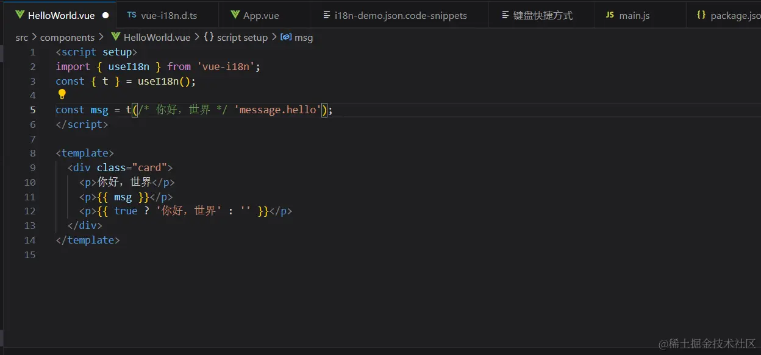This screenshot has height=355, width=761.
Task: Click the braces icon on package.json tab
Action: pyautogui.click(x=701, y=15)
